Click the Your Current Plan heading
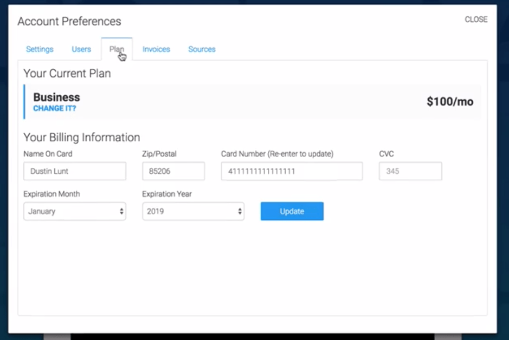 67,74
